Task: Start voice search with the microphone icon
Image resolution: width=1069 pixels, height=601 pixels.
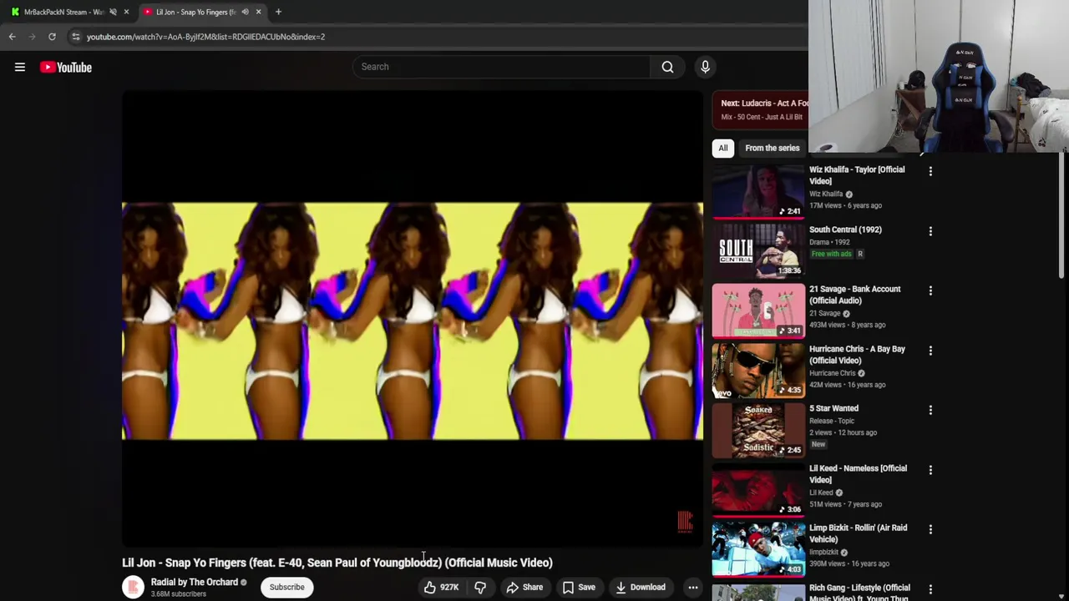Action: point(705,67)
